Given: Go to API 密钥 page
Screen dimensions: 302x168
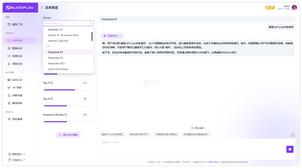Looking at the screenshot, I should (x=17, y=87).
